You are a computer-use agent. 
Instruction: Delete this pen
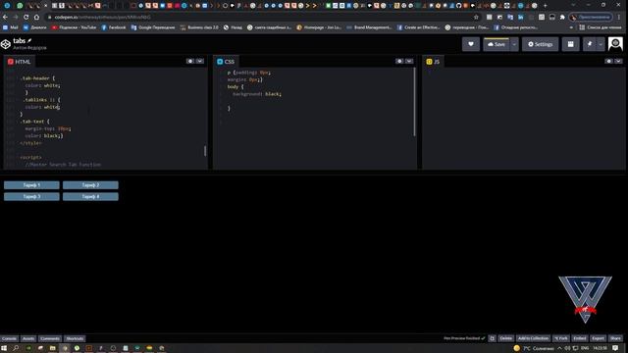[x=506, y=338]
